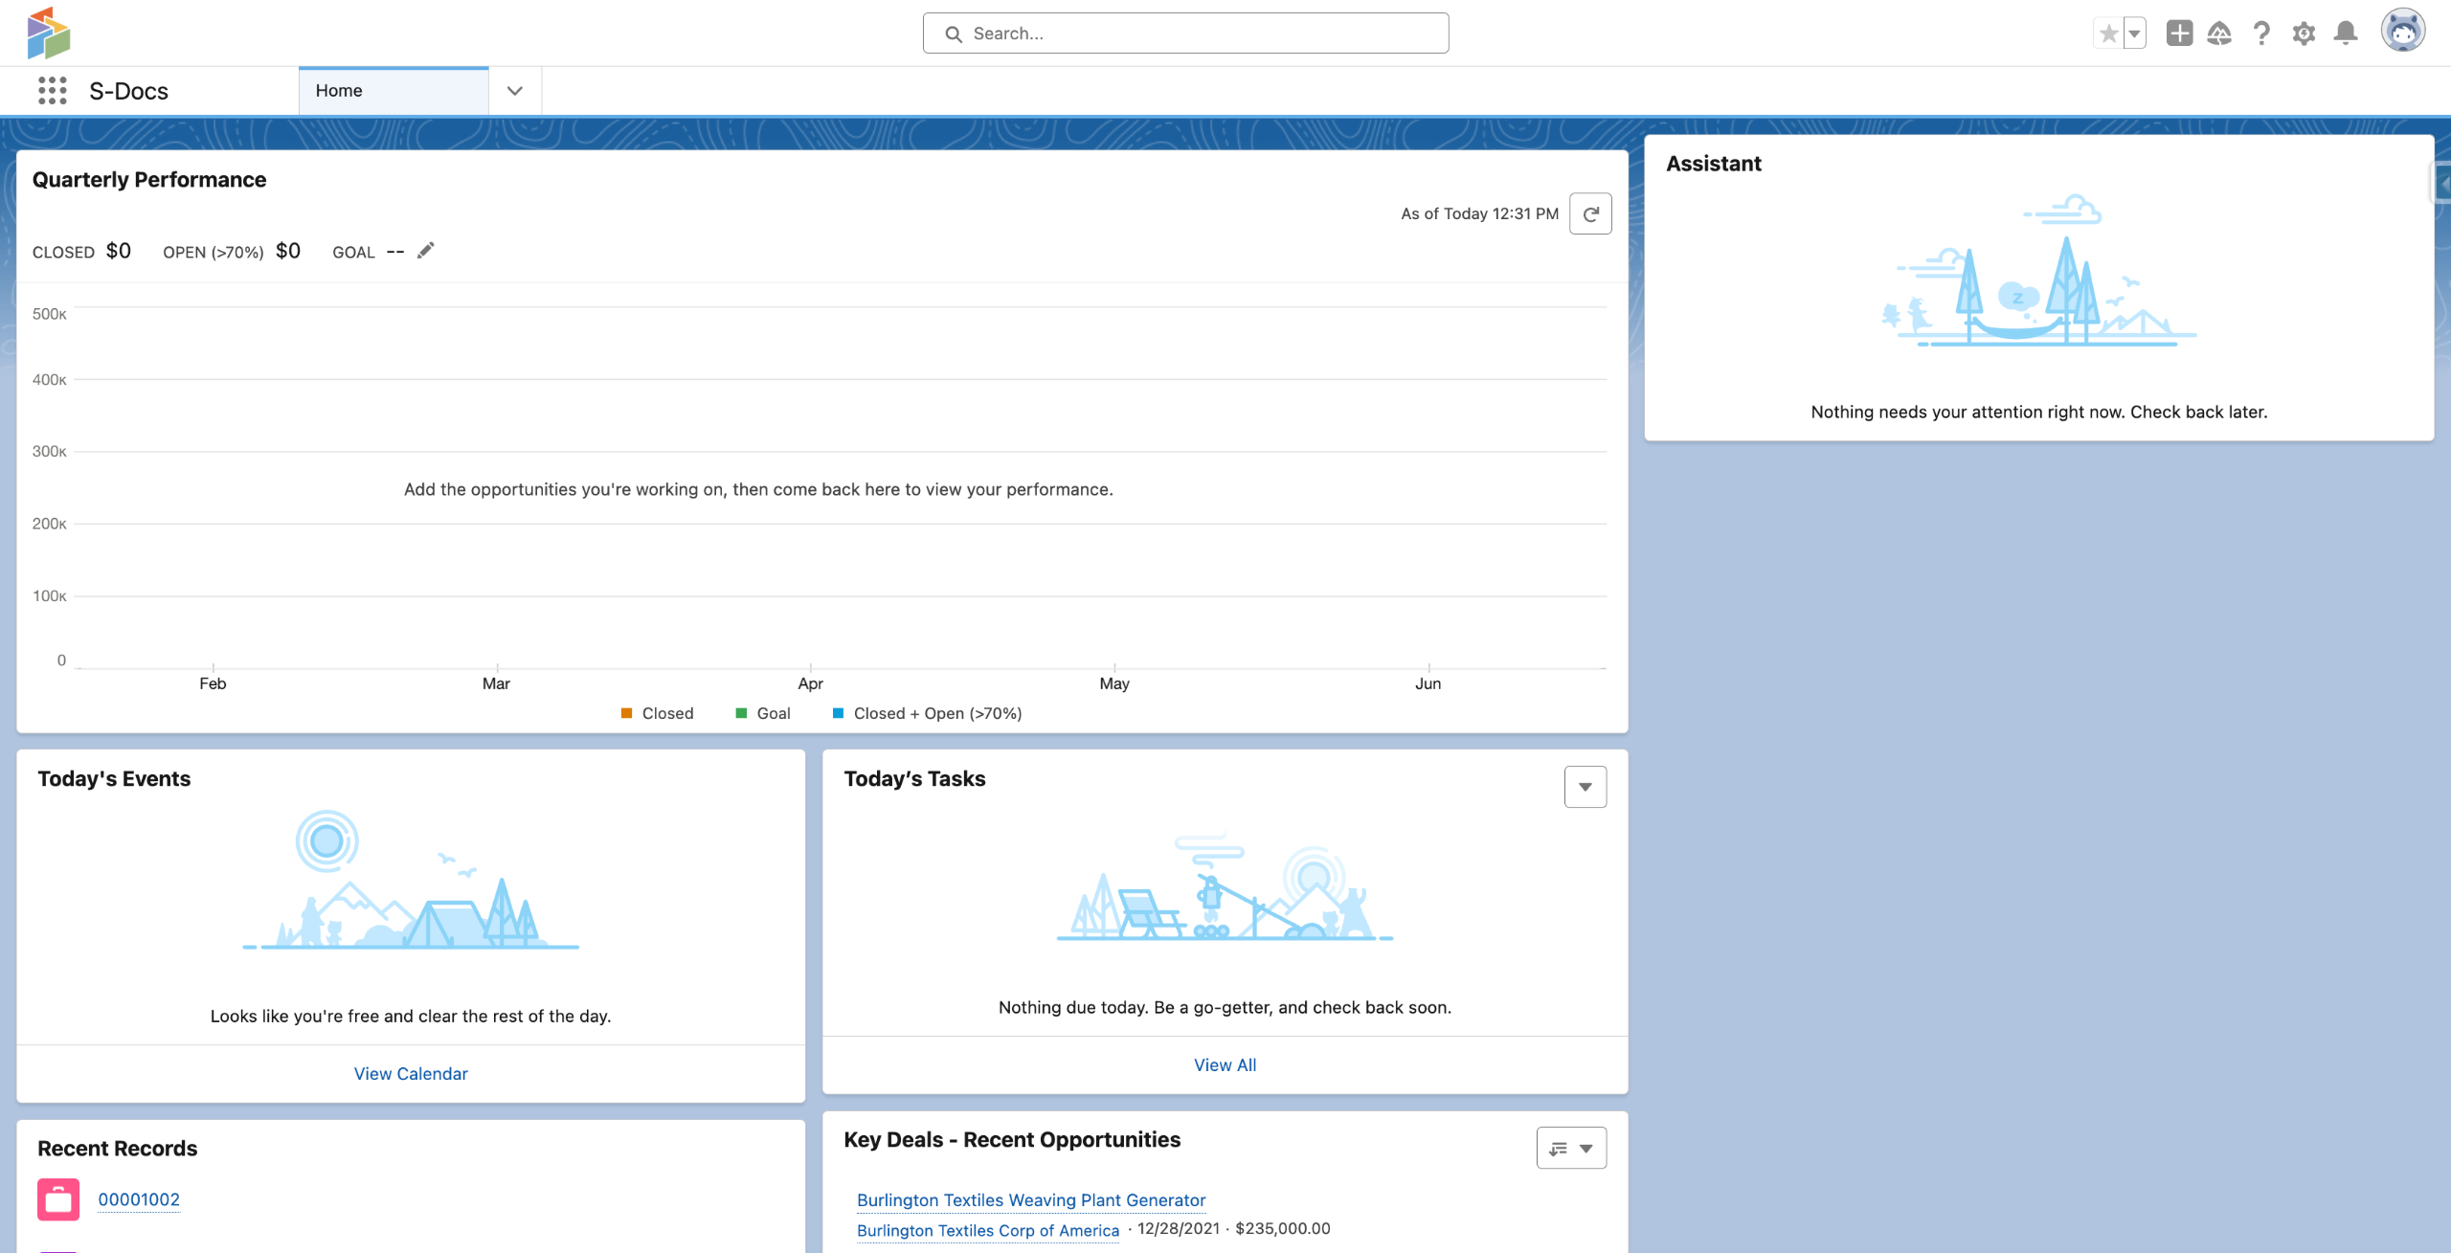
Task: Click the pink case record icon
Action: (58, 1199)
